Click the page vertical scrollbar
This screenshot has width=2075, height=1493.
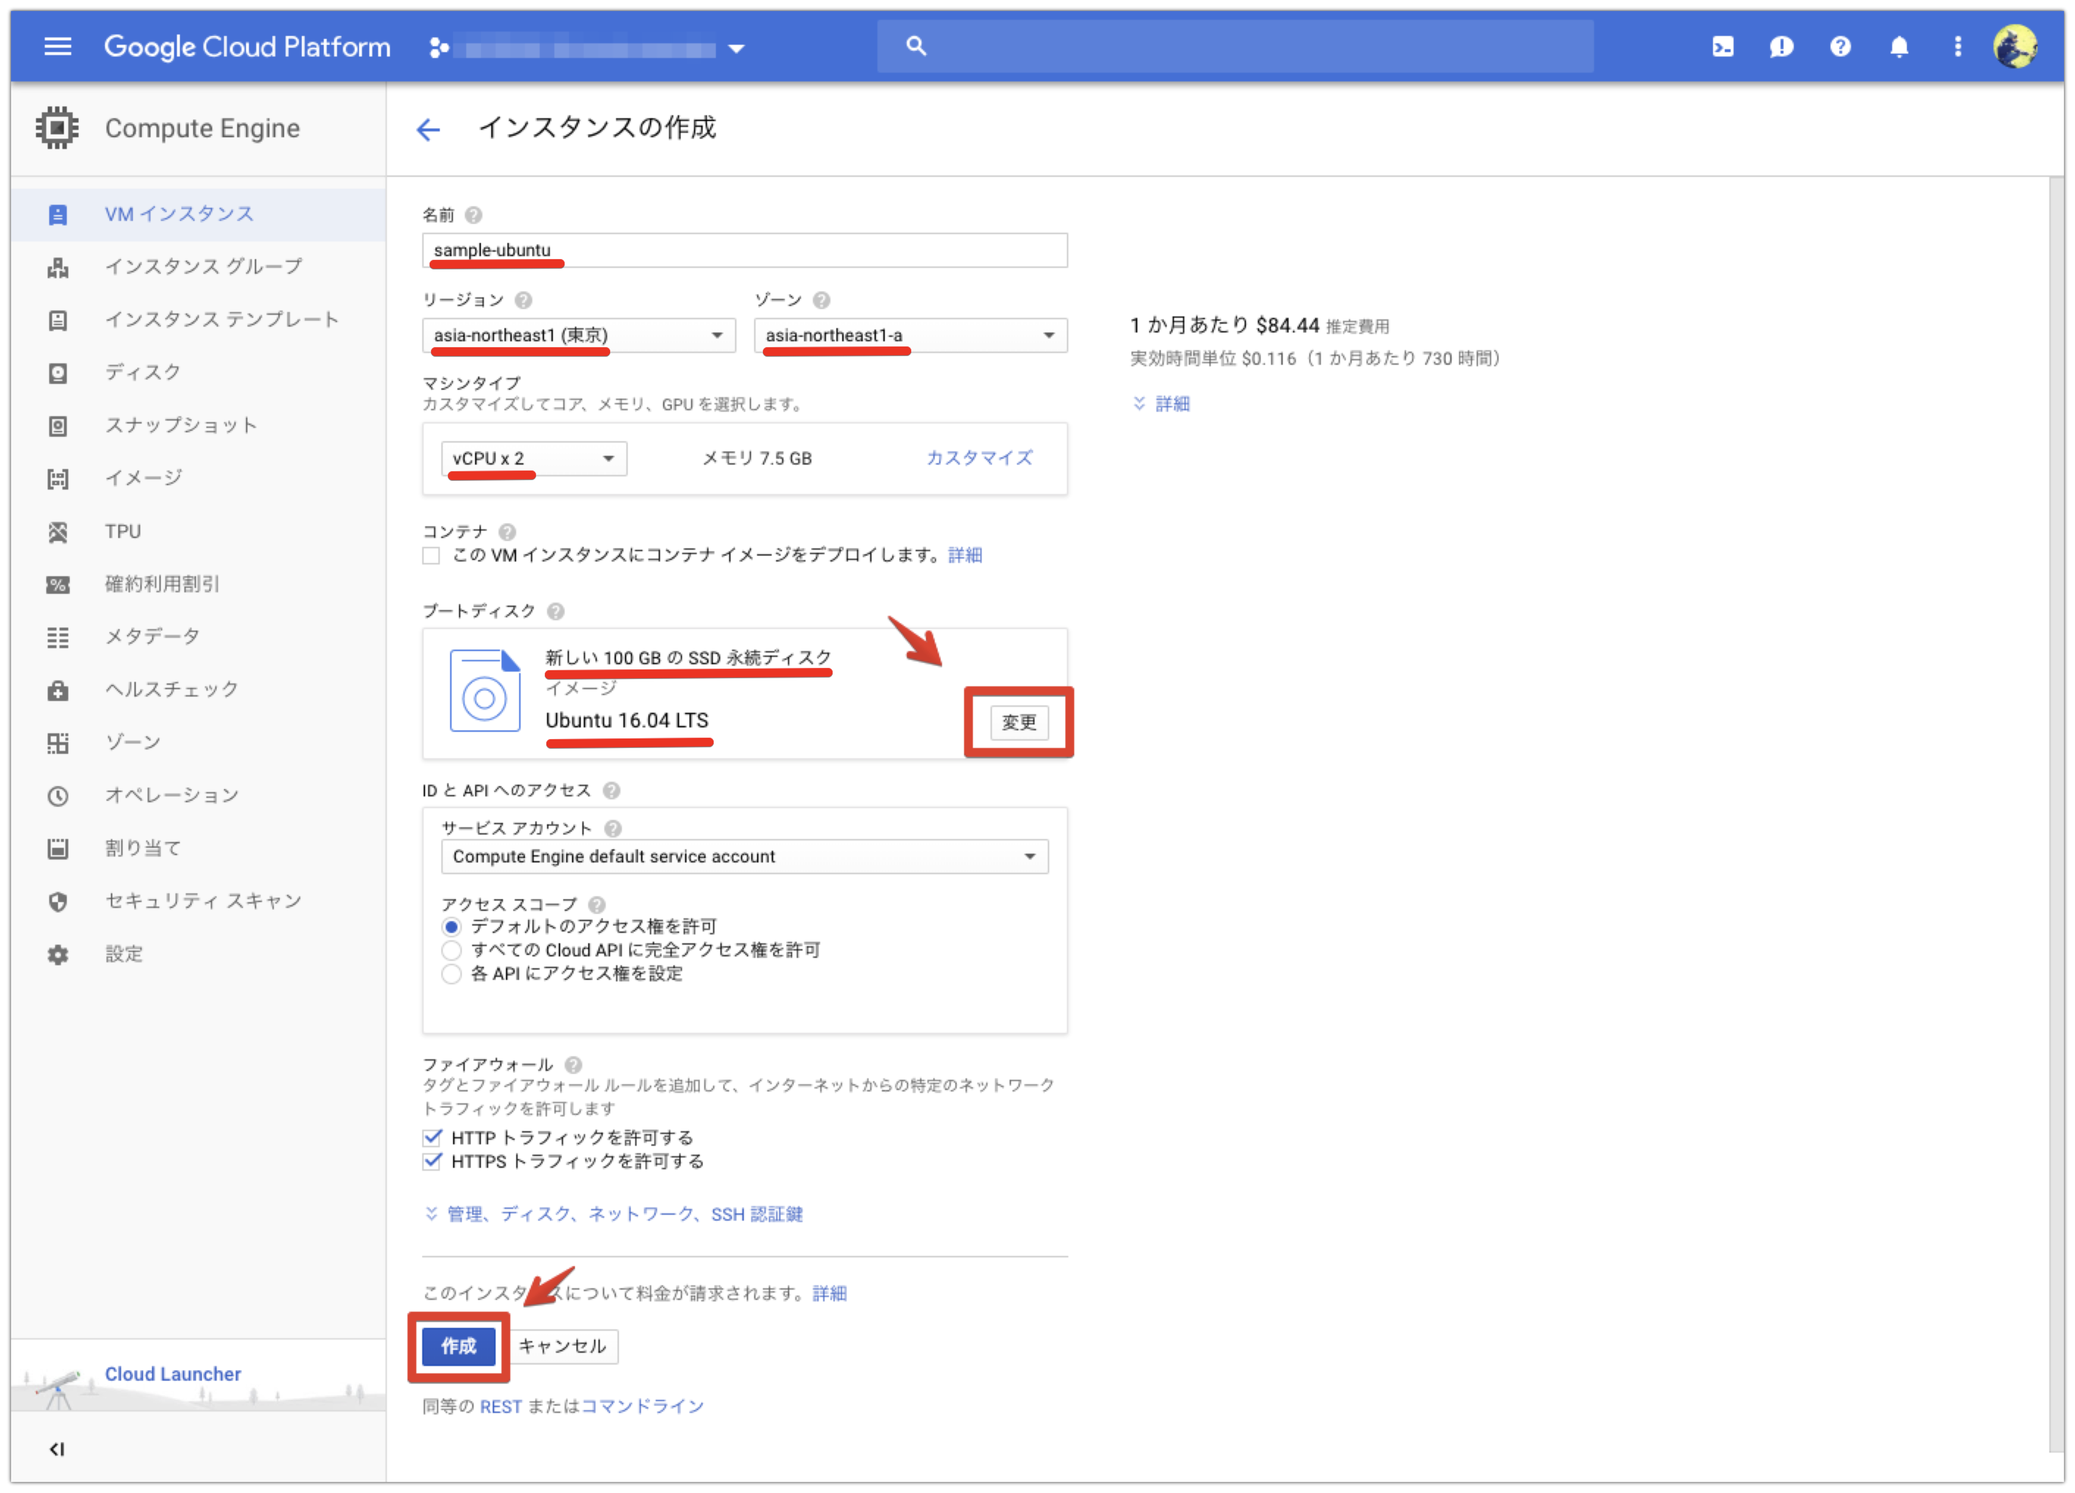2057,814
